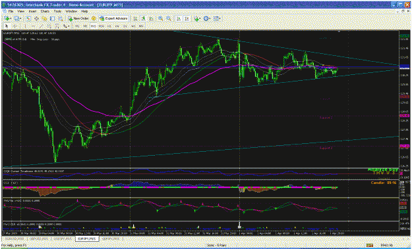Open the Indicators list icon
This screenshot has width=412, height=249.
coord(196,18)
